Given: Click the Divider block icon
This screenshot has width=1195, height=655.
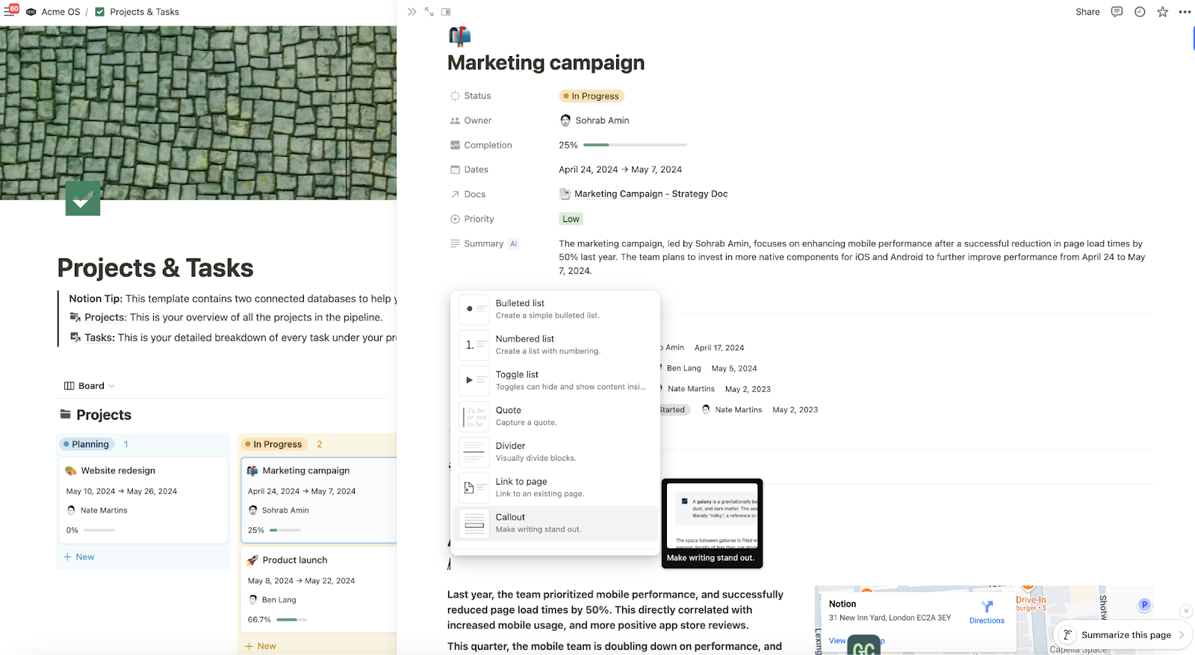Looking at the screenshot, I should [474, 451].
